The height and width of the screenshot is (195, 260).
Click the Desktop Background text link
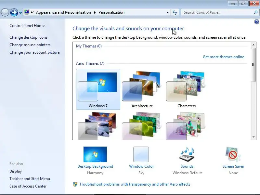(x=95, y=166)
